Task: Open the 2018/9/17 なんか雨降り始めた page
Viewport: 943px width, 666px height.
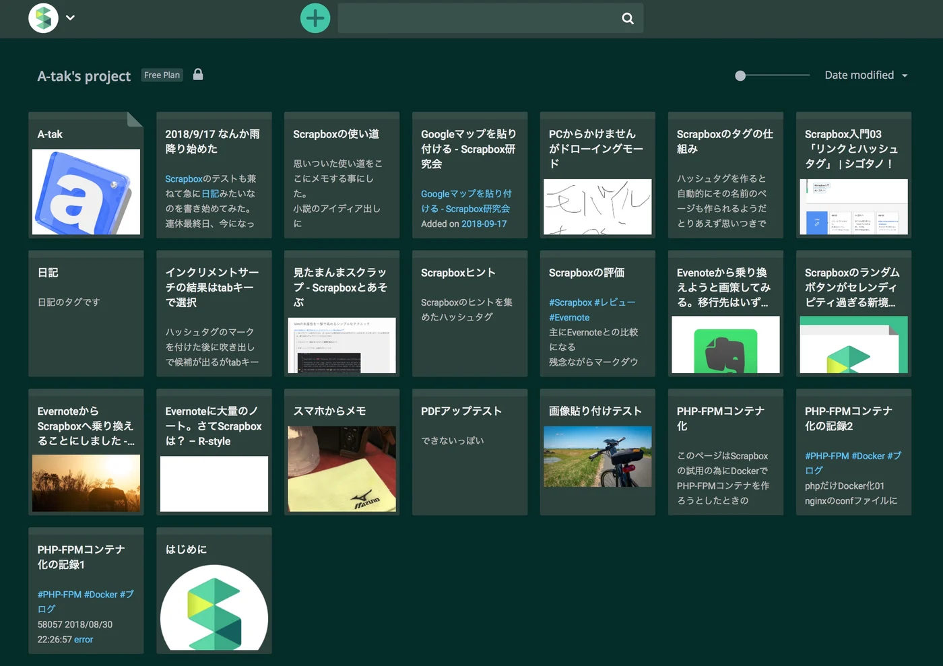Action: [x=214, y=175]
